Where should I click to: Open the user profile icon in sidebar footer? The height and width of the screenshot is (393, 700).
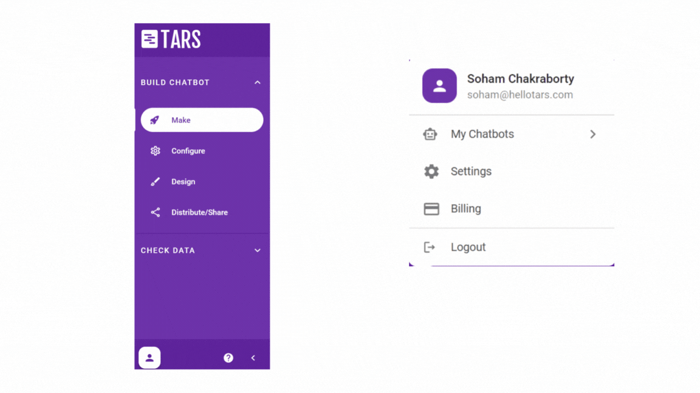(149, 358)
